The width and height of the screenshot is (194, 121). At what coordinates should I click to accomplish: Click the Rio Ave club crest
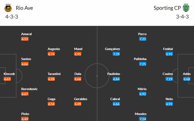tap(8, 8)
